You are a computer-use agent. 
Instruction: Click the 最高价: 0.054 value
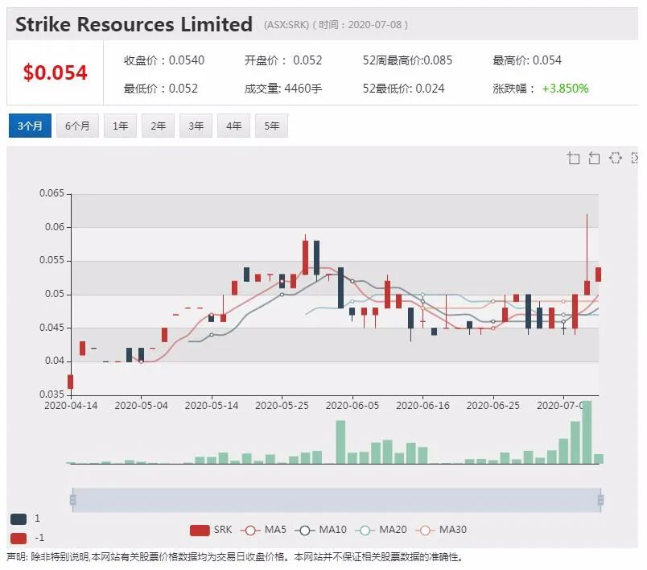tap(527, 60)
